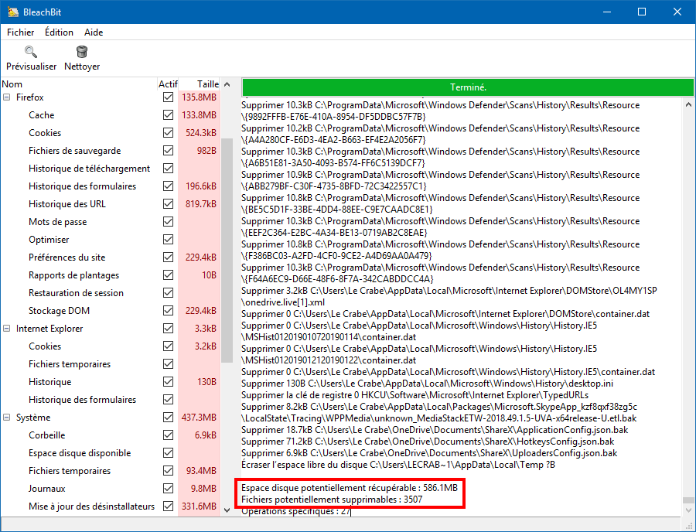Click the 331.6MB size value
The width and height of the screenshot is (696, 532).
(x=199, y=506)
